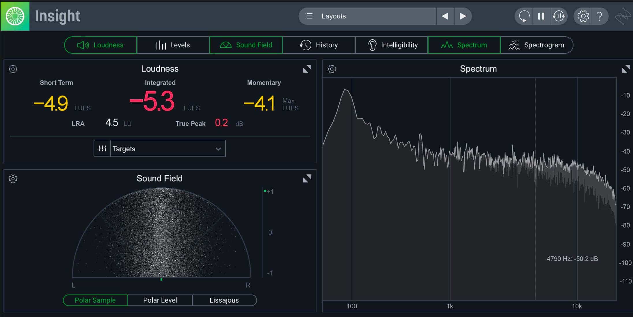Open Sound Field panel settings gear
Screen dimensions: 633x317
(13, 179)
